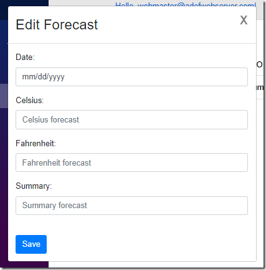The width and height of the screenshot is (266, 270).
Task: Close the Edit Forecast dialog with X
Action: (244, 20)
